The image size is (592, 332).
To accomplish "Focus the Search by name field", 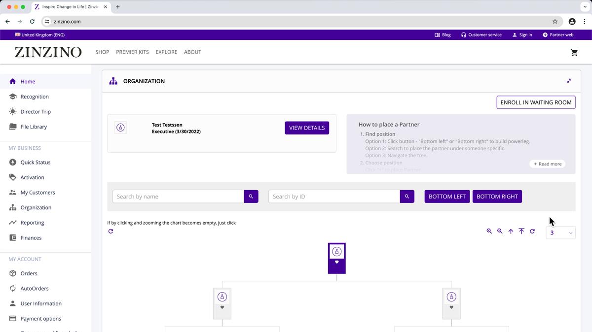I will (178, 197).
